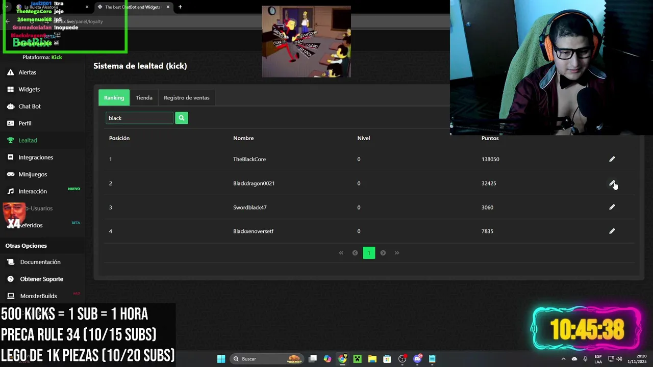The height and width of the screenshot is (367, 653).
Task: Select Blackdragon0021 name cell
Action: (x=254, y=183)
